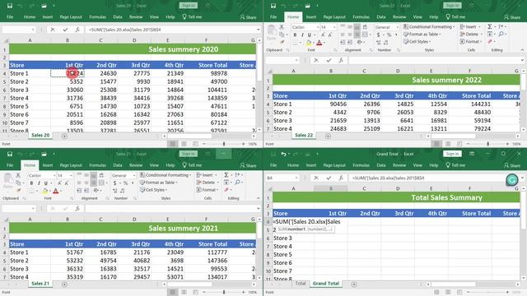Click Save icon in Sales 20 window
This screenshot has width=527, height=296.
click(x=10, y=6)
